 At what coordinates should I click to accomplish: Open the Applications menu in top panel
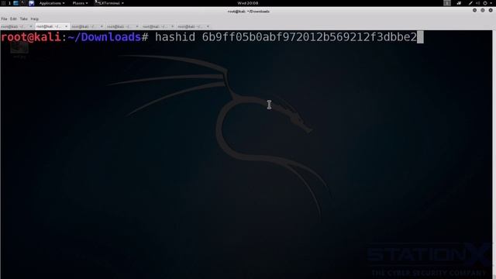coord(52,3)
